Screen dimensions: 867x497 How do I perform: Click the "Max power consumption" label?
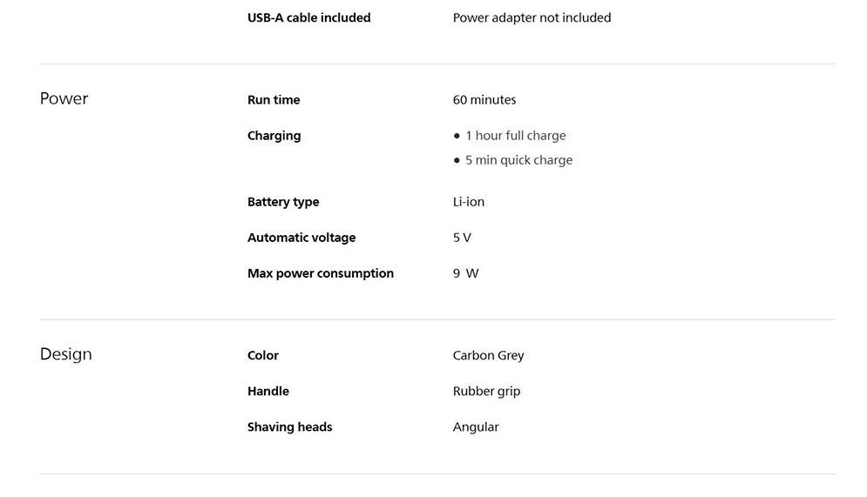click(321, 273)
